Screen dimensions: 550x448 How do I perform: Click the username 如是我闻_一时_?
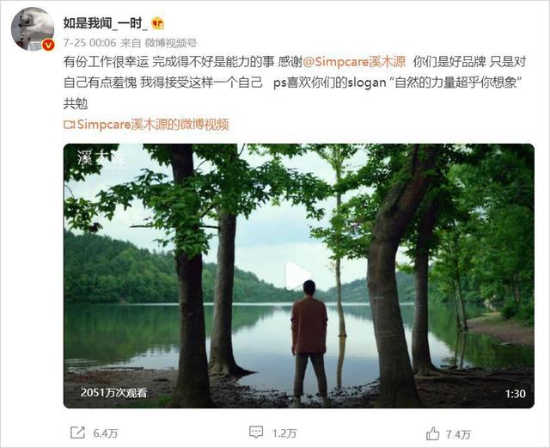click(105, 23)
